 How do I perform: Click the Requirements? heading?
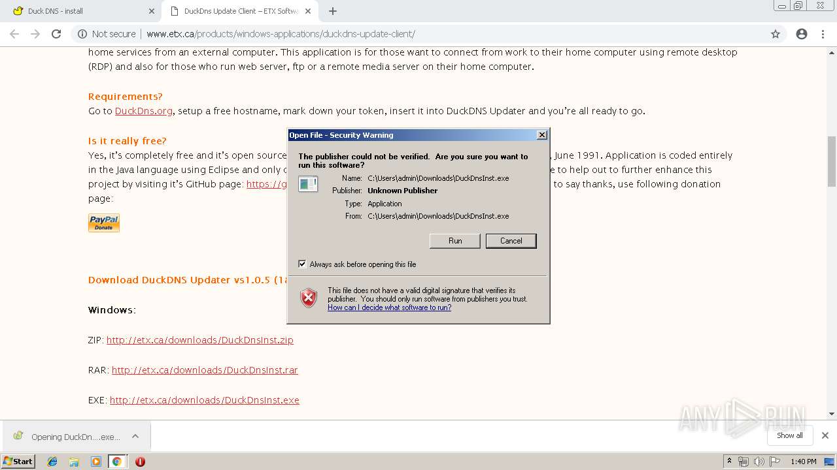point(126,97)
